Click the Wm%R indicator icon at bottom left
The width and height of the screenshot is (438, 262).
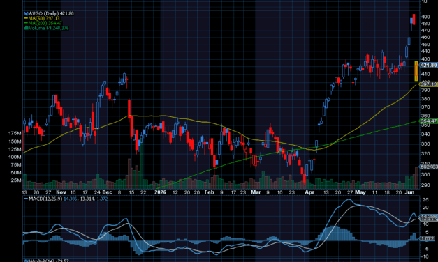[26, 261]
